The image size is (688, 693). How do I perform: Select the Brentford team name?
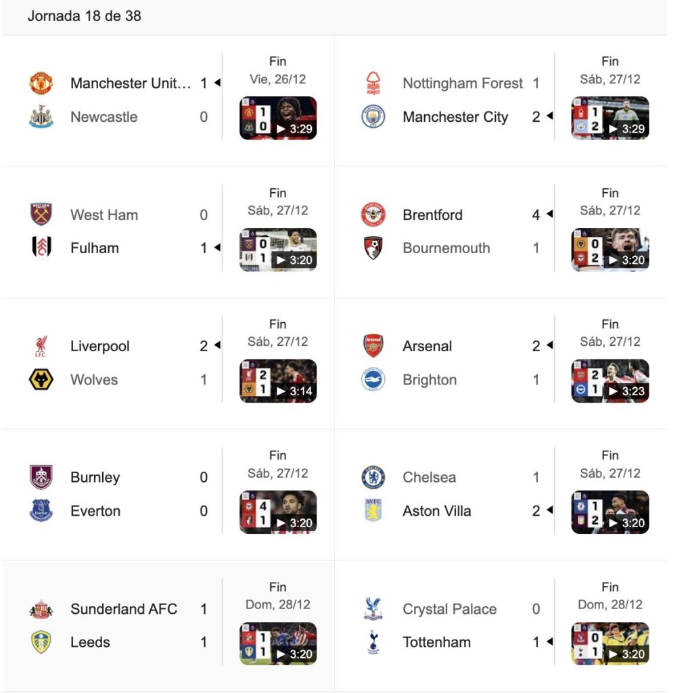point(432,215)
